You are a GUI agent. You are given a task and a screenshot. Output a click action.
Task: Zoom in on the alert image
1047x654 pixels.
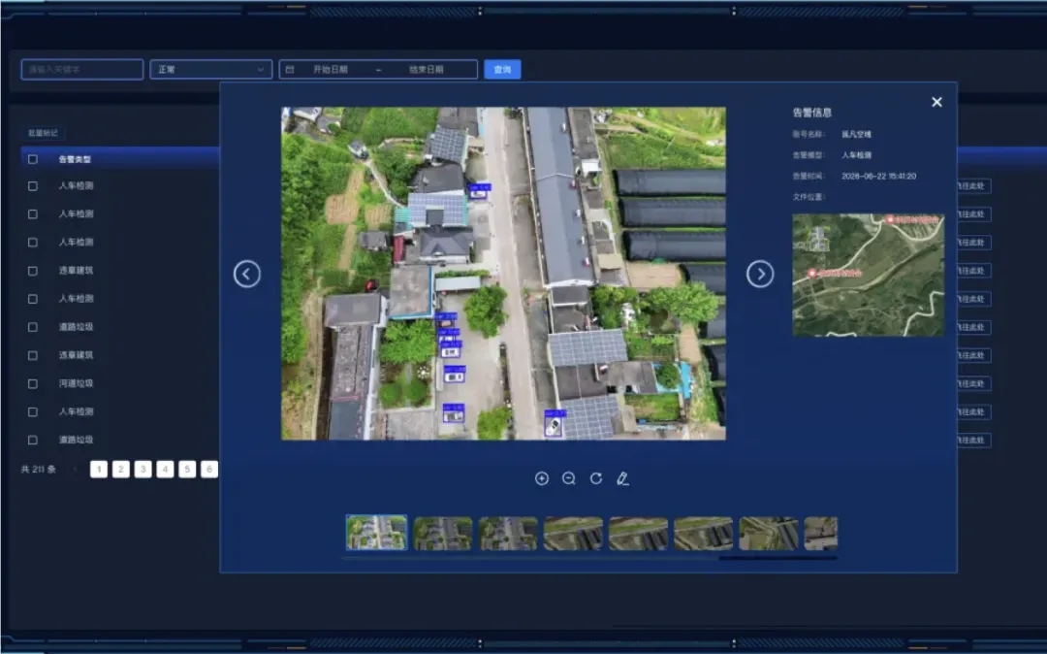[x=542, y=478]
